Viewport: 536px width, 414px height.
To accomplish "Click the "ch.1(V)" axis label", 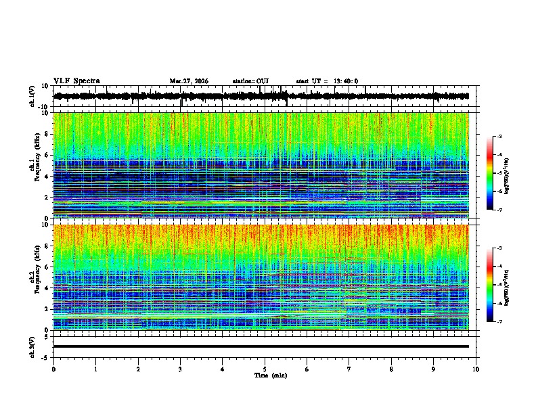I will [32, 96].
